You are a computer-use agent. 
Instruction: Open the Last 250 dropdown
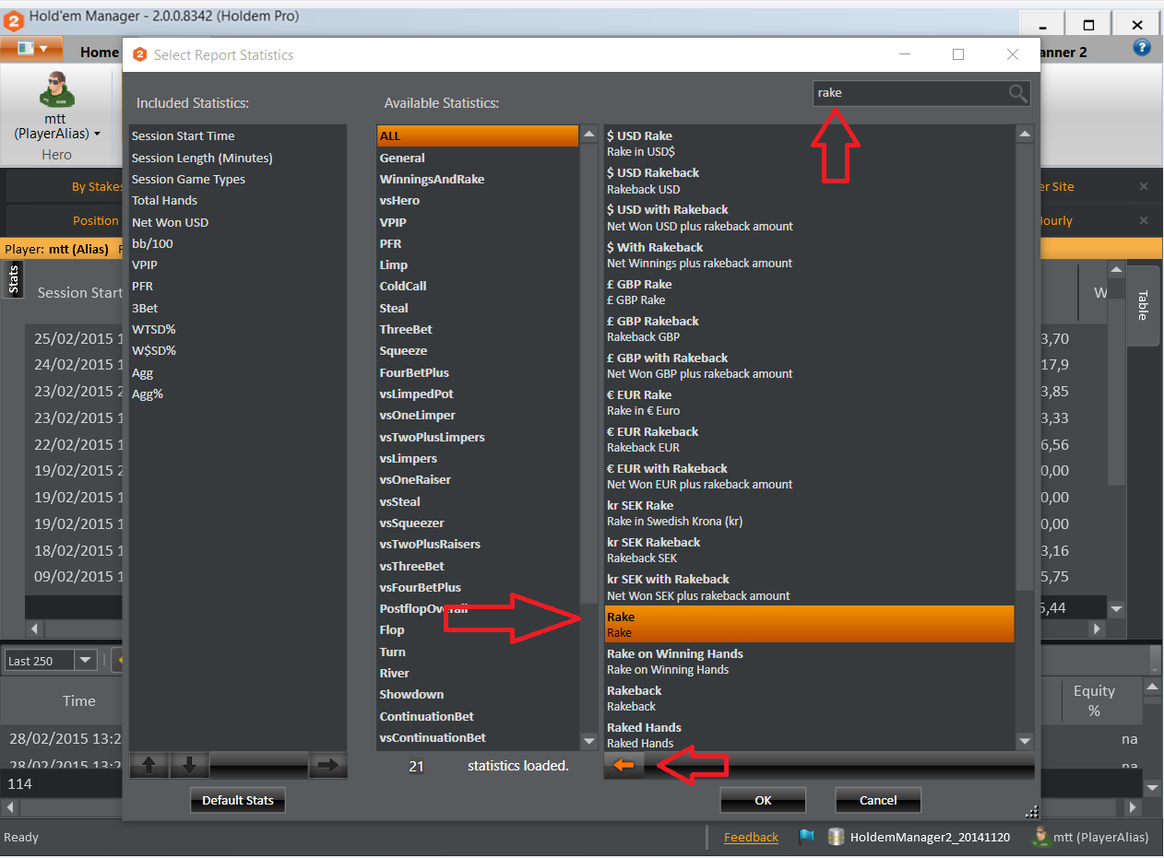click(86, 660)
